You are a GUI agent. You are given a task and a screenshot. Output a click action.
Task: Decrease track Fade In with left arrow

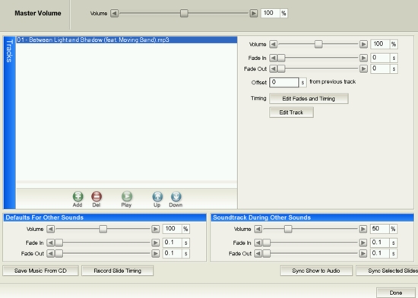coord(274,58)
